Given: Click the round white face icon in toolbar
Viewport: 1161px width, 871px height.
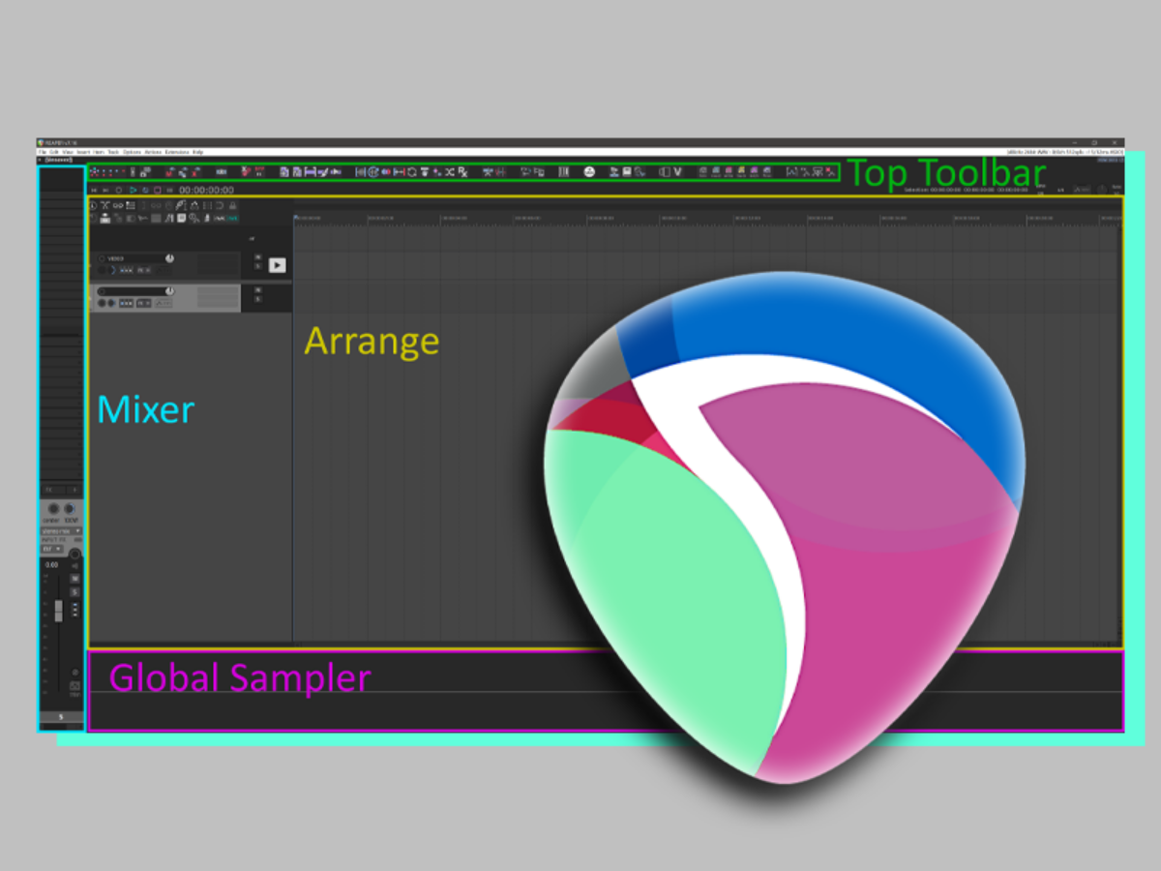Looking at the screenshot, I should [x=589, y=171].
